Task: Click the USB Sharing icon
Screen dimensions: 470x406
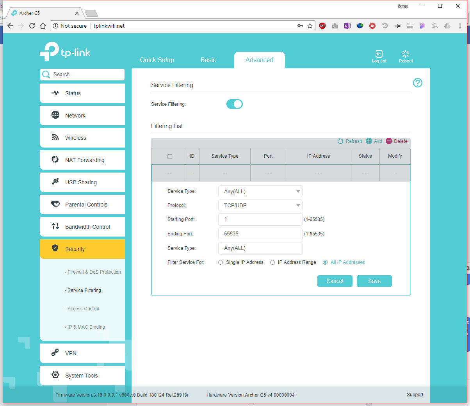Action: coord(55,182)
